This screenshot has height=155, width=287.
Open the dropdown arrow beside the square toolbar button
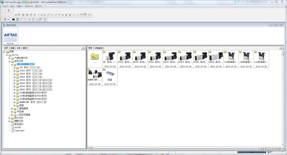8,20
